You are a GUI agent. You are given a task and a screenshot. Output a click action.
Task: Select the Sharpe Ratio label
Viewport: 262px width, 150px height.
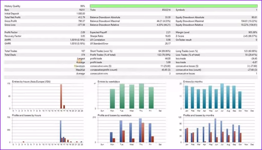(x=98, y=36)
